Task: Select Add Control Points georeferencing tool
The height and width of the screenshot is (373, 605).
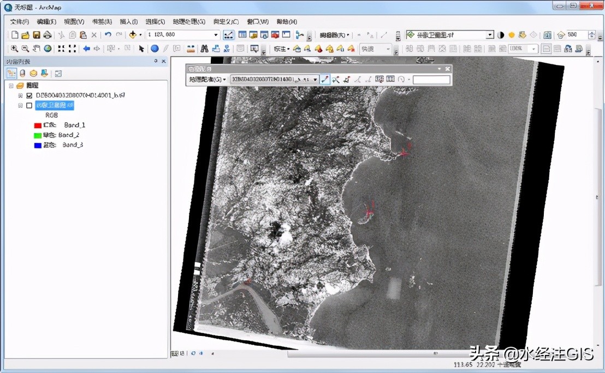Action: [x=325, y=80]
